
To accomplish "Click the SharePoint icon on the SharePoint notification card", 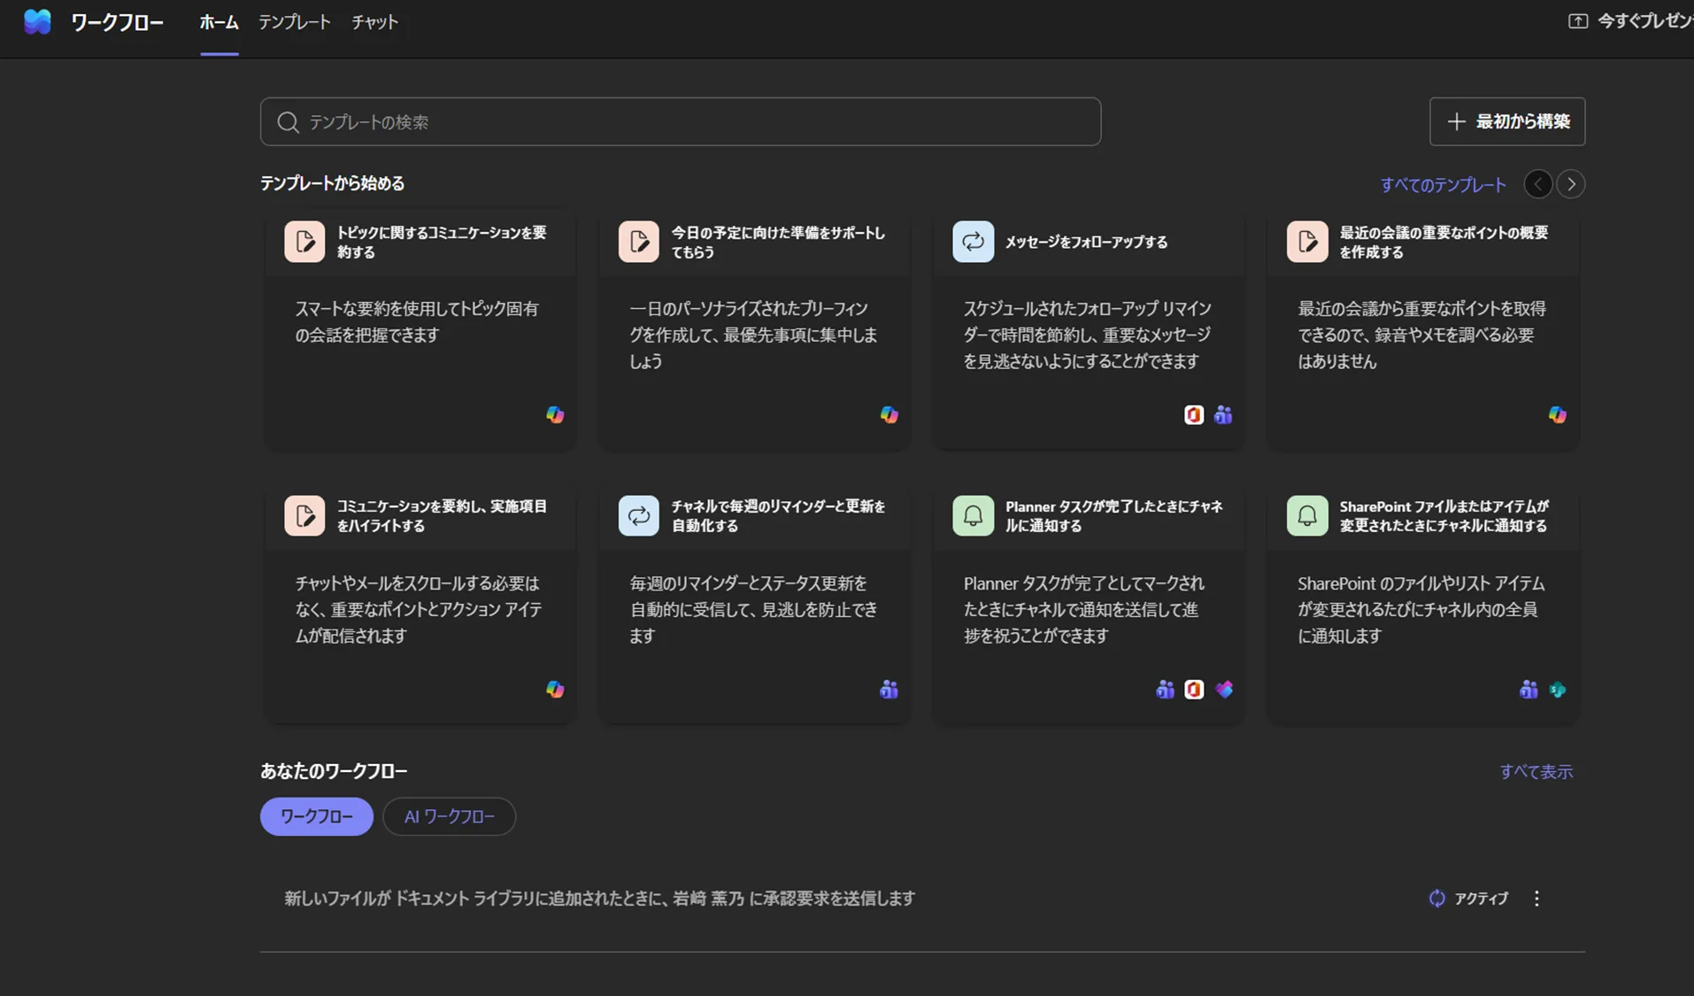I will pyautogui.click(x=1559, y=690).
